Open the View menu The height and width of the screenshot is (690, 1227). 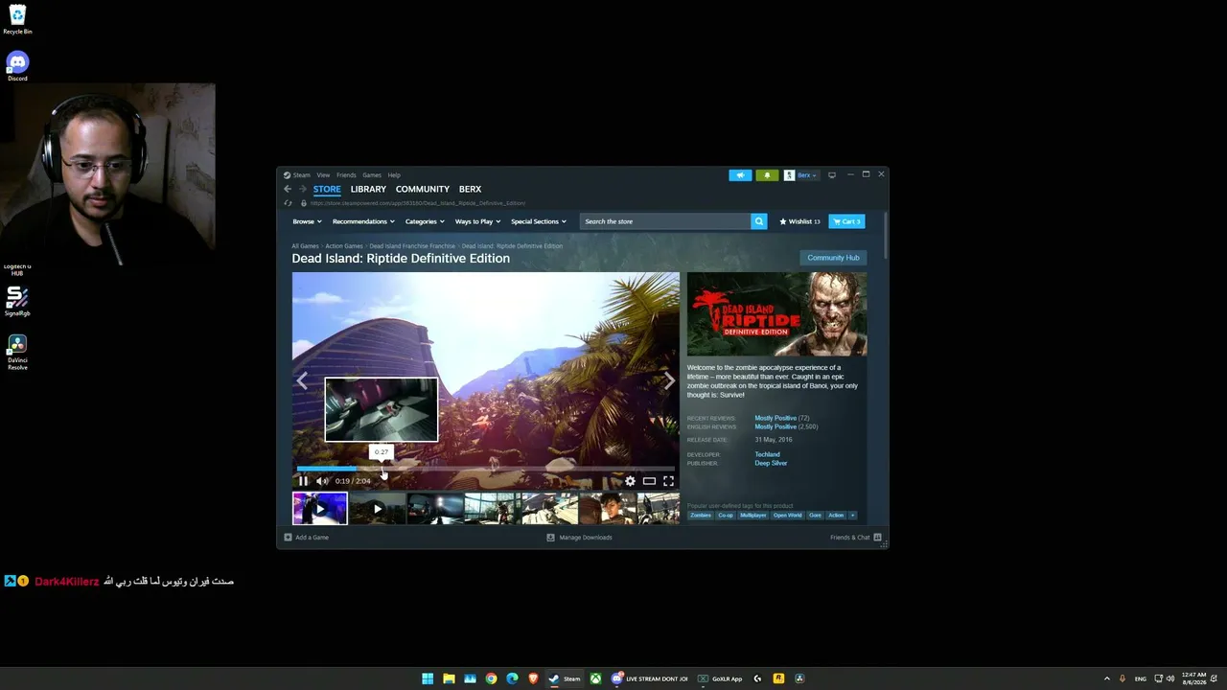coord(323,175)
